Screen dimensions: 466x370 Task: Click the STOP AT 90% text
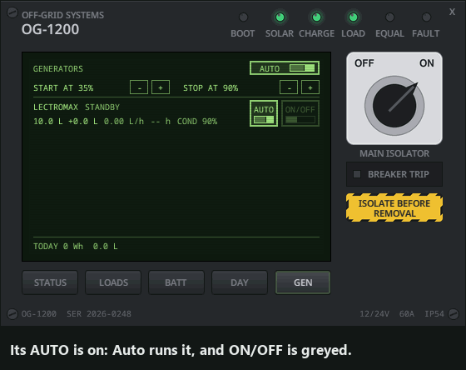211,88
